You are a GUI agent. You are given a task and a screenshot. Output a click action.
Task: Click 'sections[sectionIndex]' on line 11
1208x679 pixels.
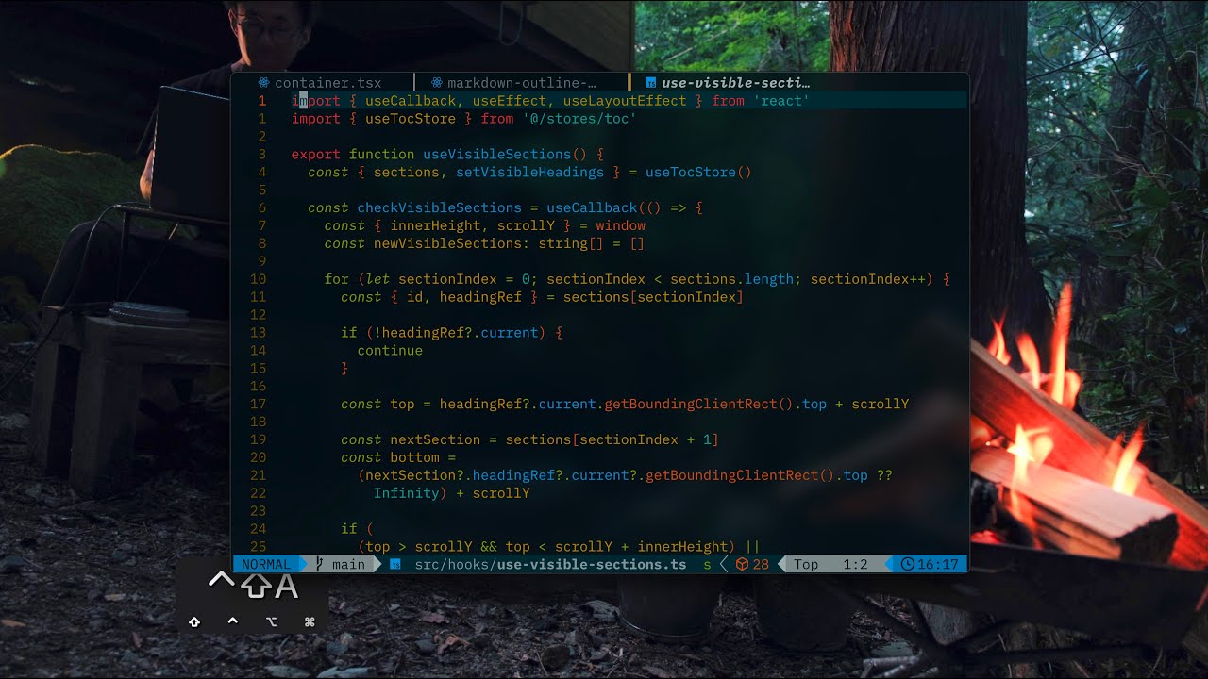tap(653, 297)
